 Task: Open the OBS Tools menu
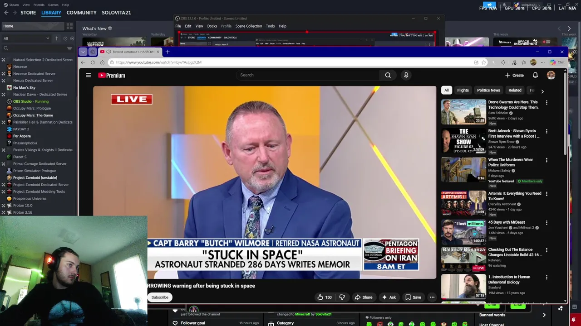tap(270, 26)
